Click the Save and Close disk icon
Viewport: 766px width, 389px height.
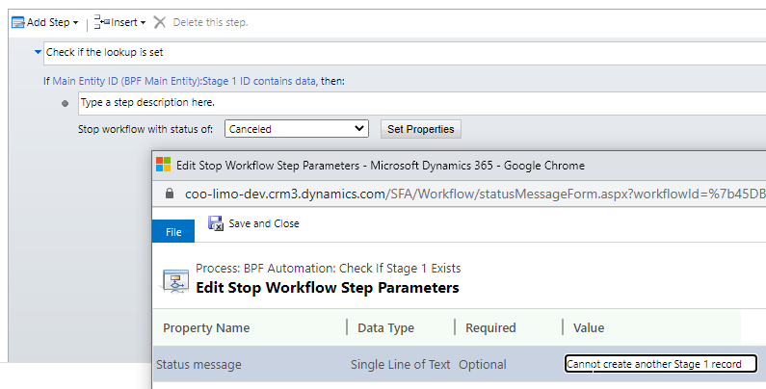click(216, 223)
